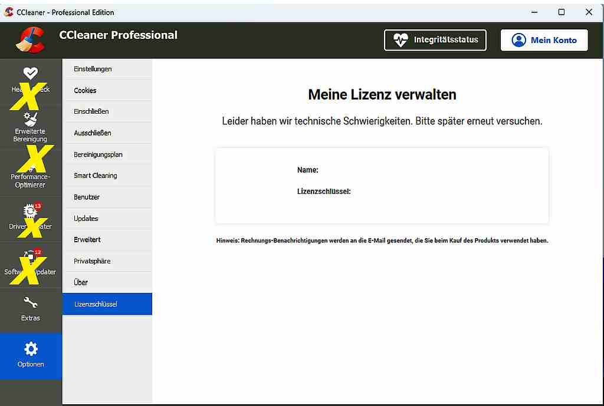Click CCleaner title bar app icon
The image size is (604, 406).
(x=8, y=12)
